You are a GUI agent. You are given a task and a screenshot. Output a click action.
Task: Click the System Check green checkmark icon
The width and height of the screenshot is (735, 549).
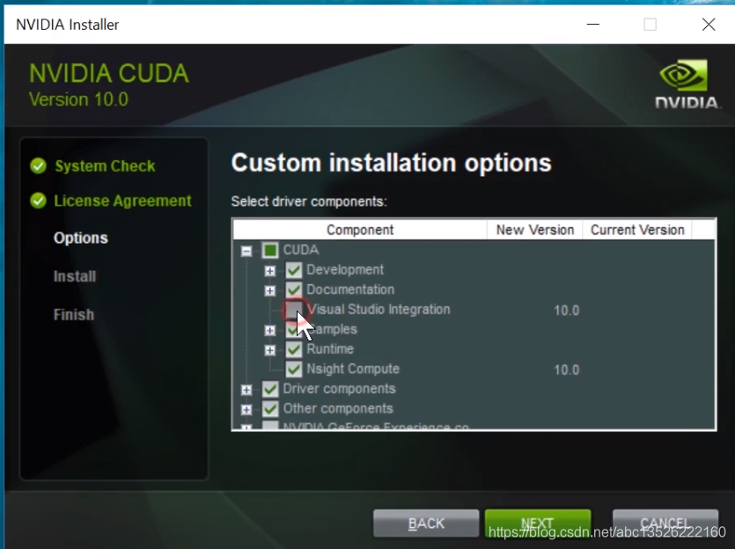[x=39, y=165]
